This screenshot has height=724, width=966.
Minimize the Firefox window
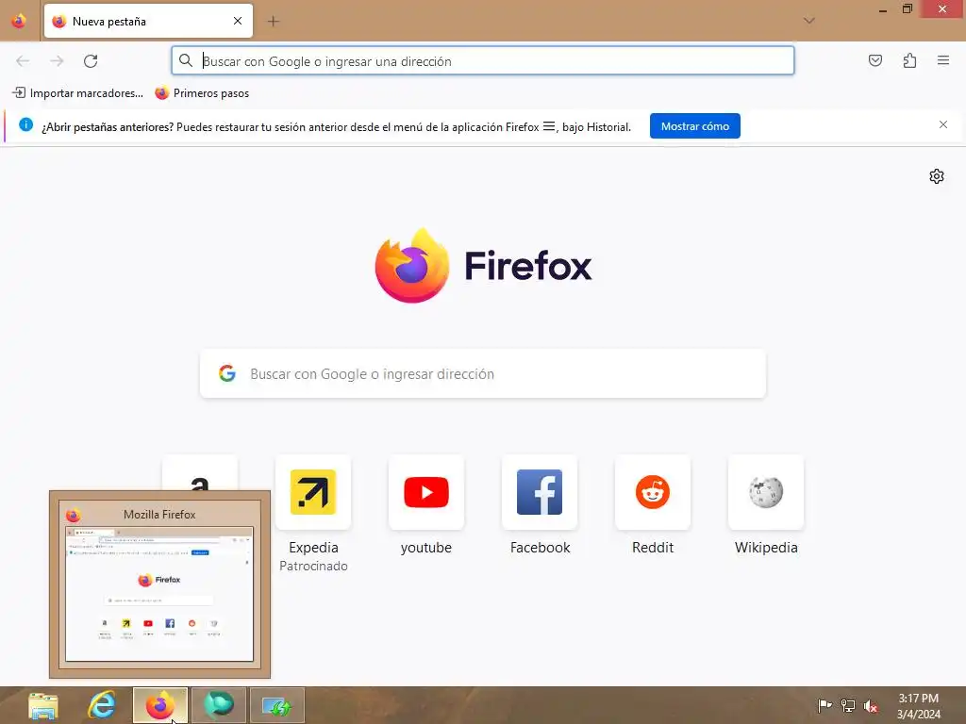pyautogui.click(x=882, y=10)
